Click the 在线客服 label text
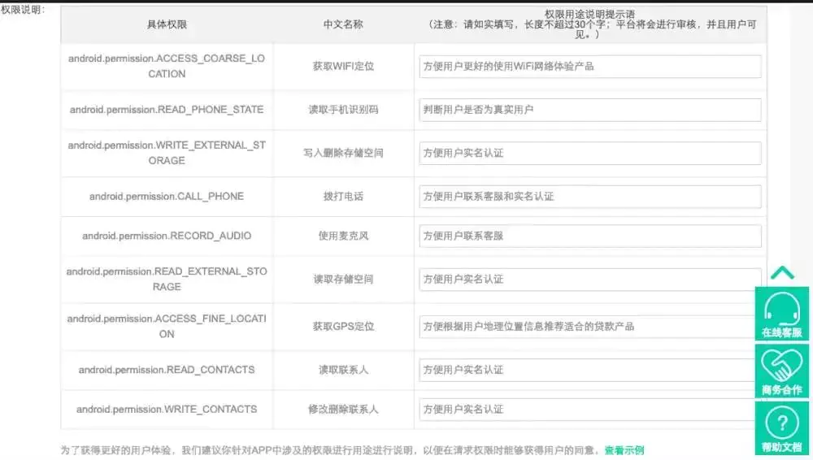 click(x=781, y=332)
